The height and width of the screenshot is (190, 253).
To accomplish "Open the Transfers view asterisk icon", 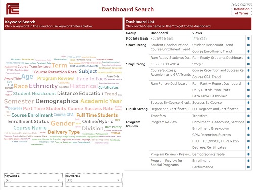I will 248,116.
